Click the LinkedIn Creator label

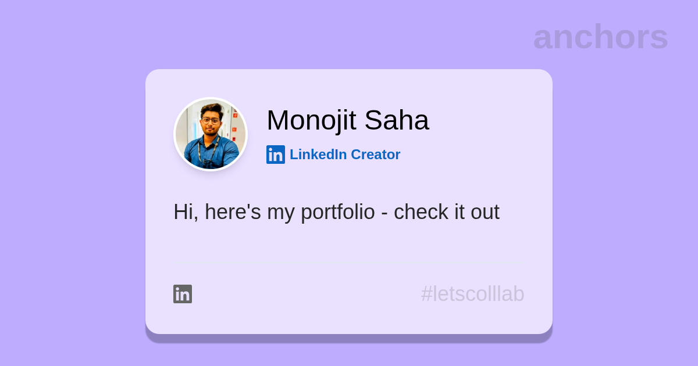pyautogui.click(x=344, y=155)
